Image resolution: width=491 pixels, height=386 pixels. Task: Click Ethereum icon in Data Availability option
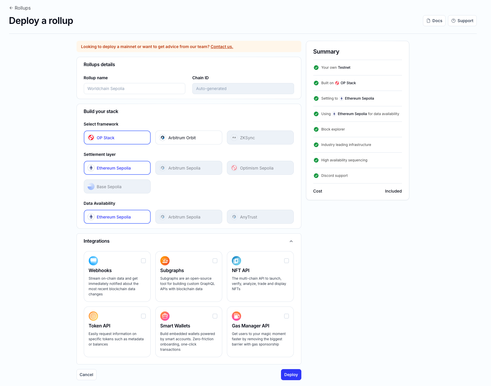[91, 217]
